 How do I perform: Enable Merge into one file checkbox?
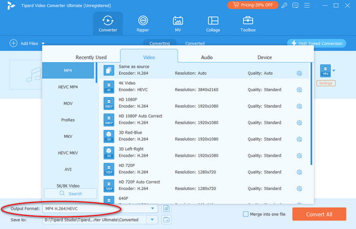(246, 214)
